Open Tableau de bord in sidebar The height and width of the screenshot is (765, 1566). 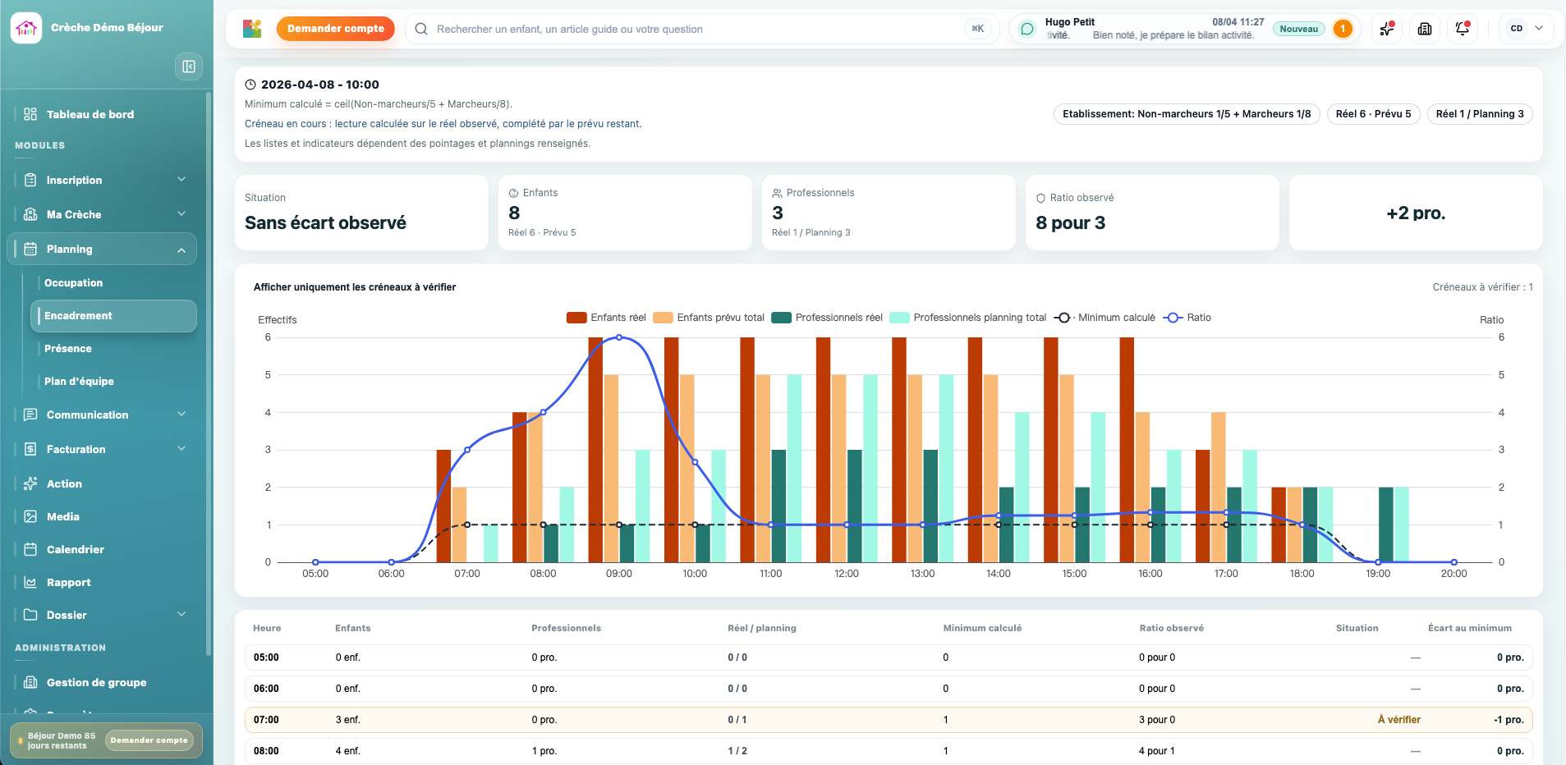tap(90, 114)
